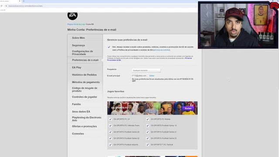Image resolution: width=279 pixels, height=157 pixels.
Task: Click the Jogos favoritos heading
Action: 116,92
